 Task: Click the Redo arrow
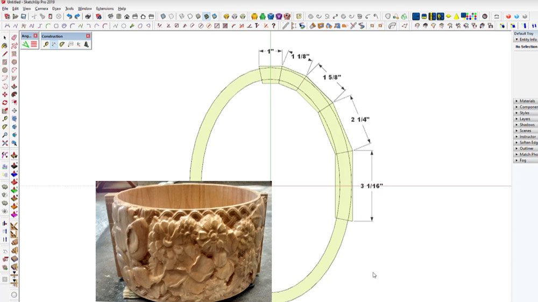[x=77, y=17]
